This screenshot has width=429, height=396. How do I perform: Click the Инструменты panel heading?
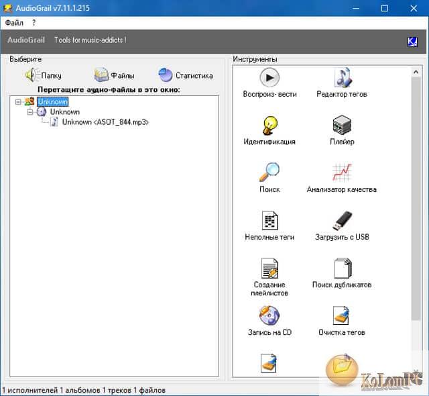point(255,59)
